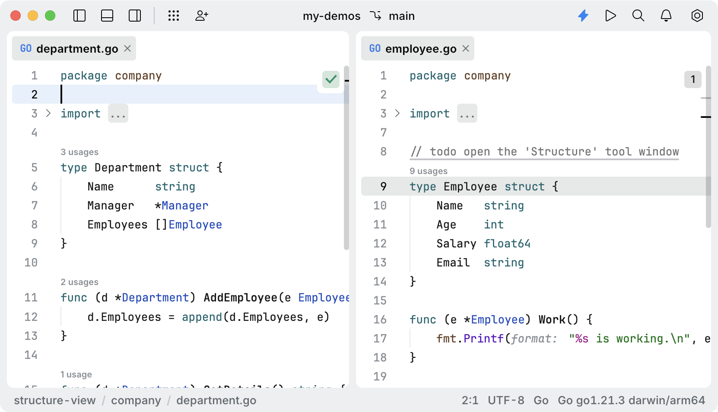
Task: Toggle the bottom panel visibility
Action: tap(107, 16)
